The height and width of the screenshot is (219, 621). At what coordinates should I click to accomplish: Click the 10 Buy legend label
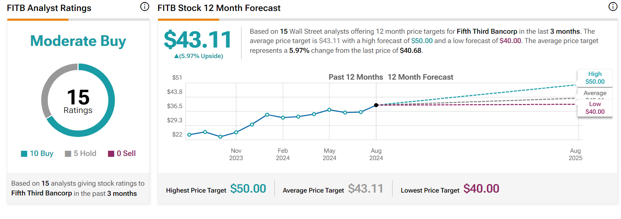(x=42, y=154)
